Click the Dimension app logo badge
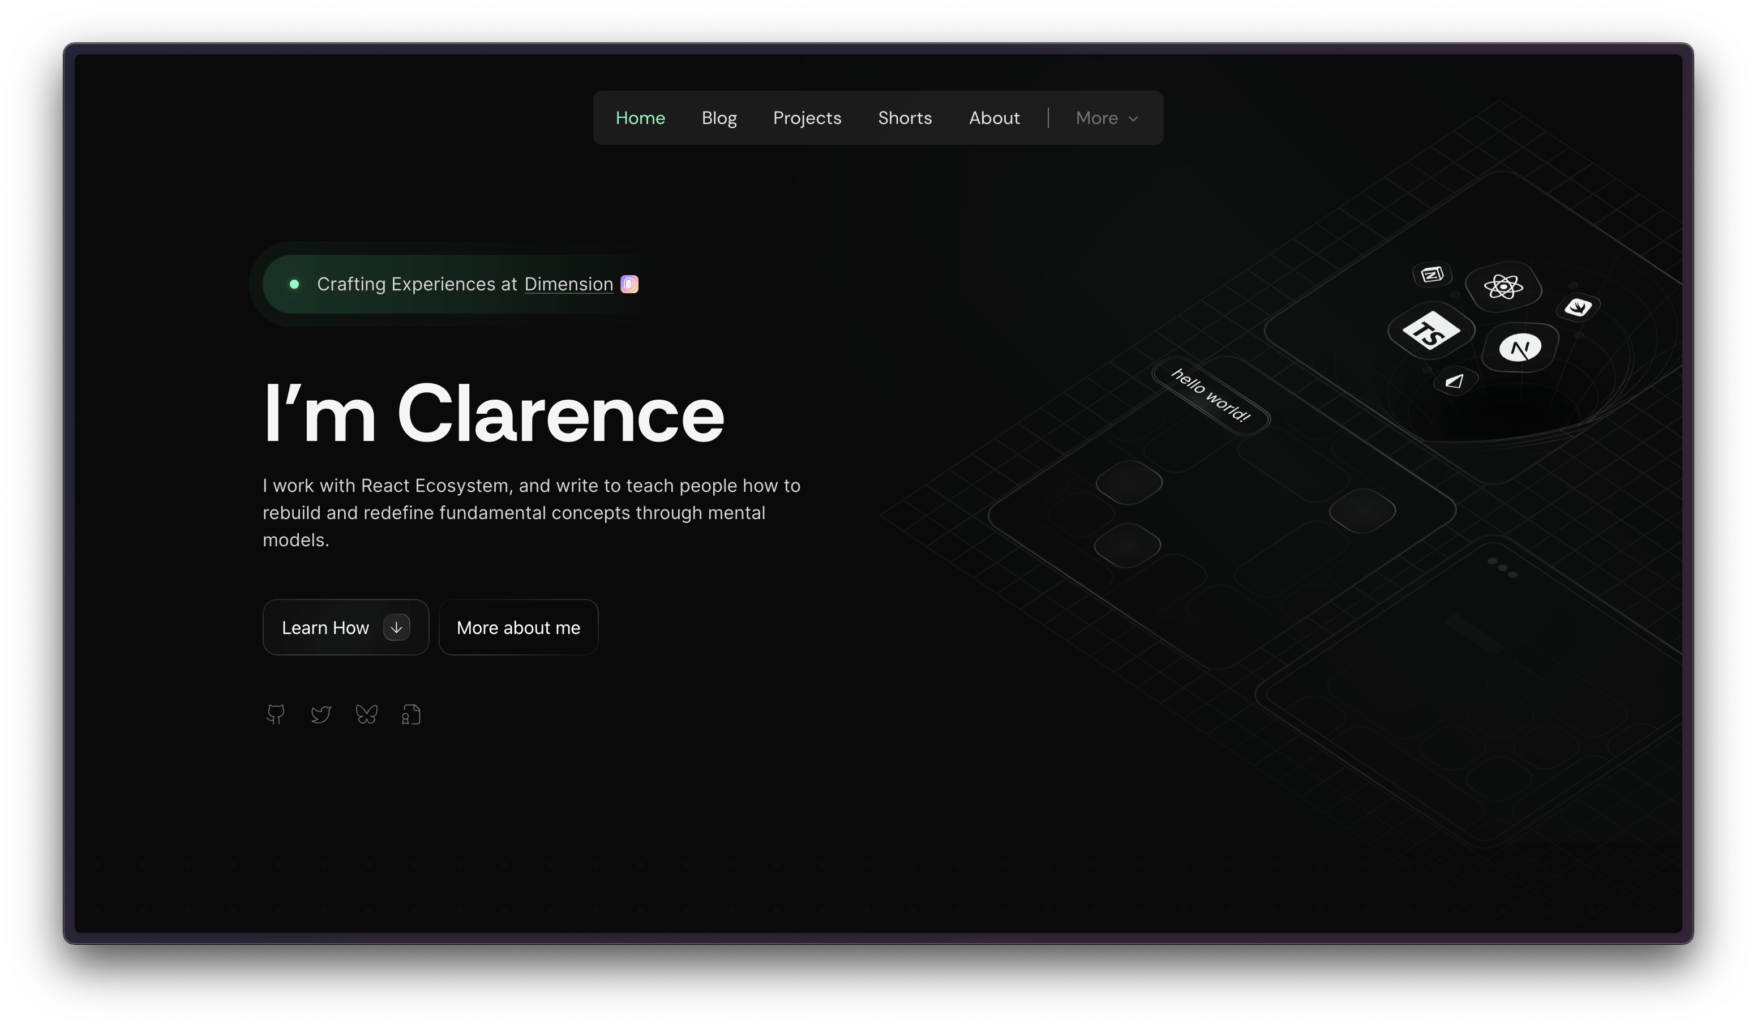 [629, 285]
